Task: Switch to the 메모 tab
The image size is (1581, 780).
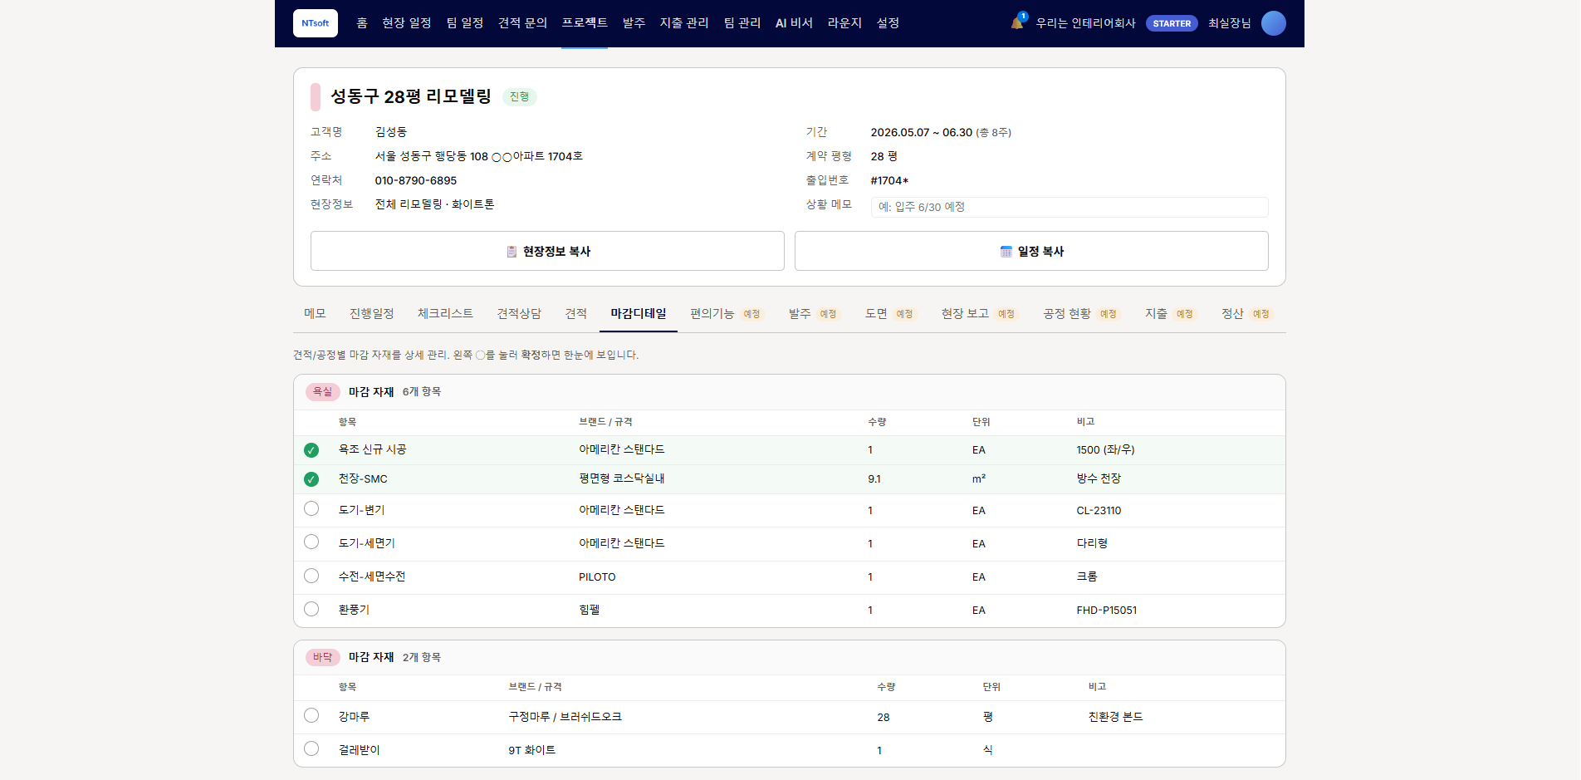Action: (315, 313)
